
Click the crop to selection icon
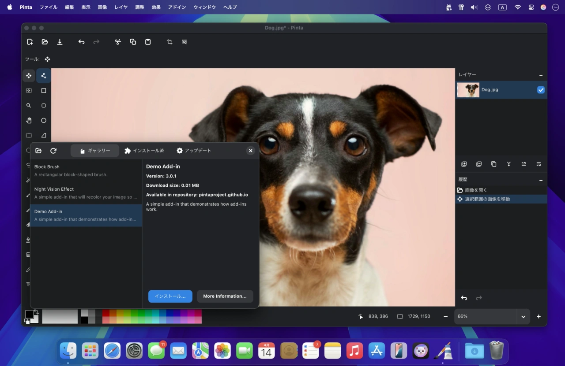pyautogui.click(x=169, y=42)
